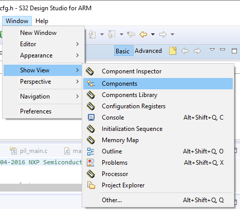Show the Console view
The image size is (240, 213).
click(x=158, y=118)
